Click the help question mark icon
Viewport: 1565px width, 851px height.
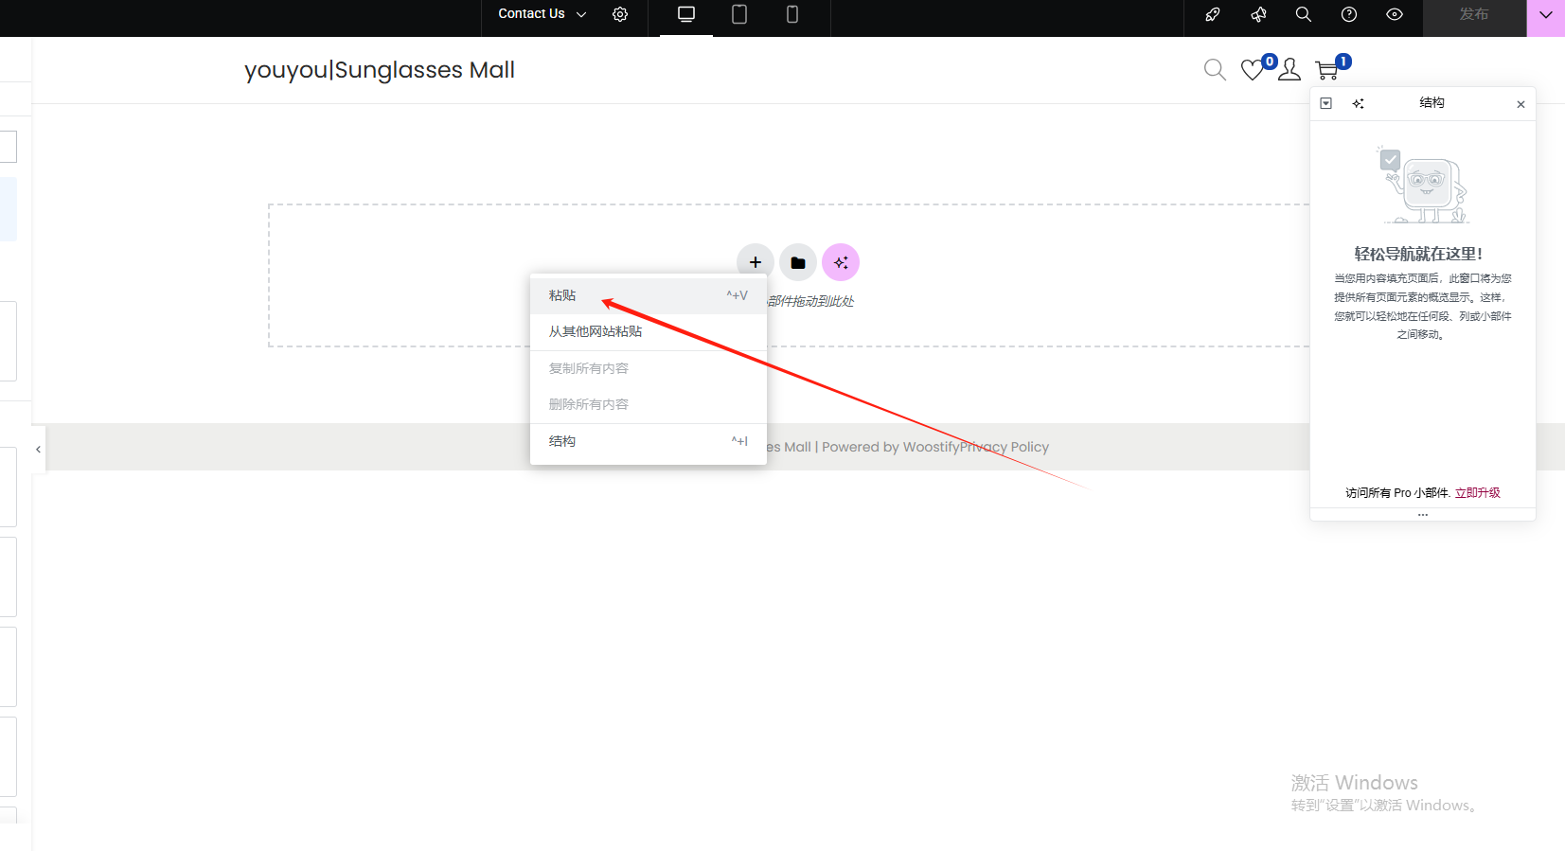[x=1349, y=14]
